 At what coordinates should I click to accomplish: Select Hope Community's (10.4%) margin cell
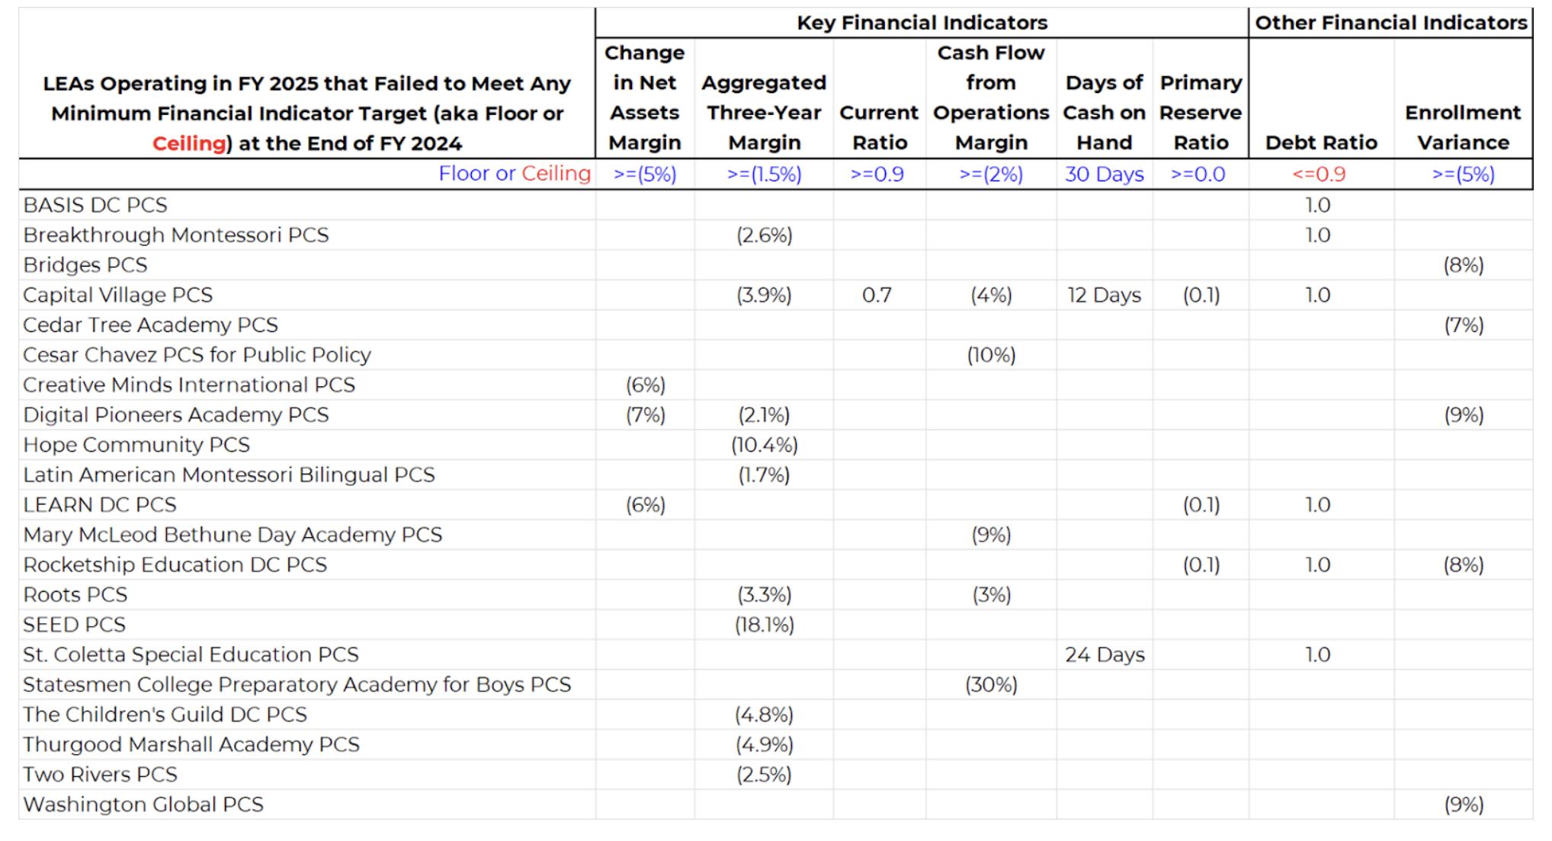(x=764, y=445)
